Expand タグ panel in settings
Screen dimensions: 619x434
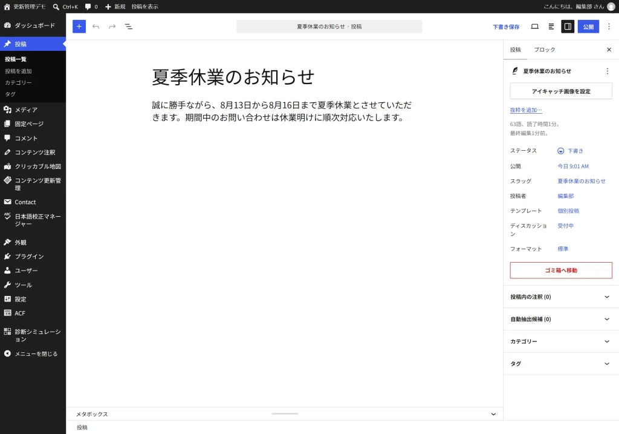click(561, 364)
